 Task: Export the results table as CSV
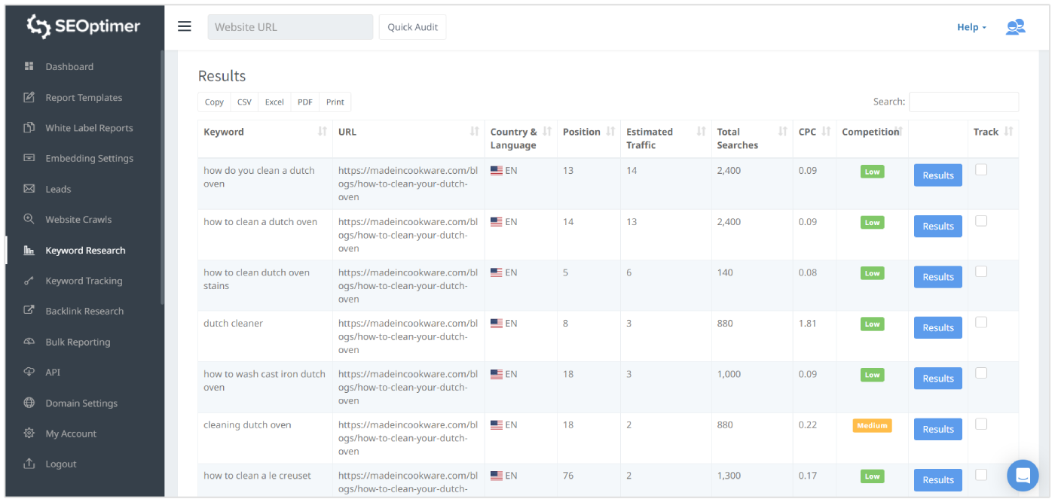click(243, 102)
